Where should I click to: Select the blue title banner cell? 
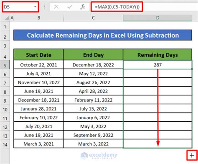tap(103, 35)
